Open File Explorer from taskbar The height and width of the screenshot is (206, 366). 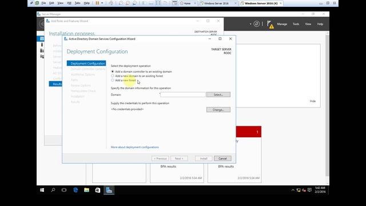(x=86, y=190)
